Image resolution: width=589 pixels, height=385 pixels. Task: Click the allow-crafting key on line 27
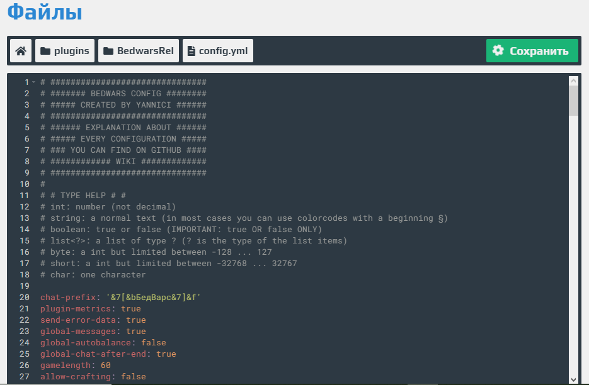click(76, 376)
